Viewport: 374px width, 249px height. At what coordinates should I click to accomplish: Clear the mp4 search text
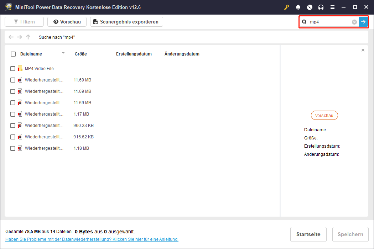(354, 22)
